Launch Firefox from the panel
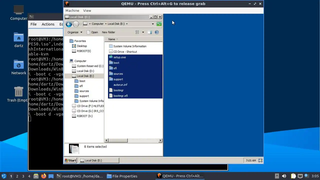 pos(43,176)
